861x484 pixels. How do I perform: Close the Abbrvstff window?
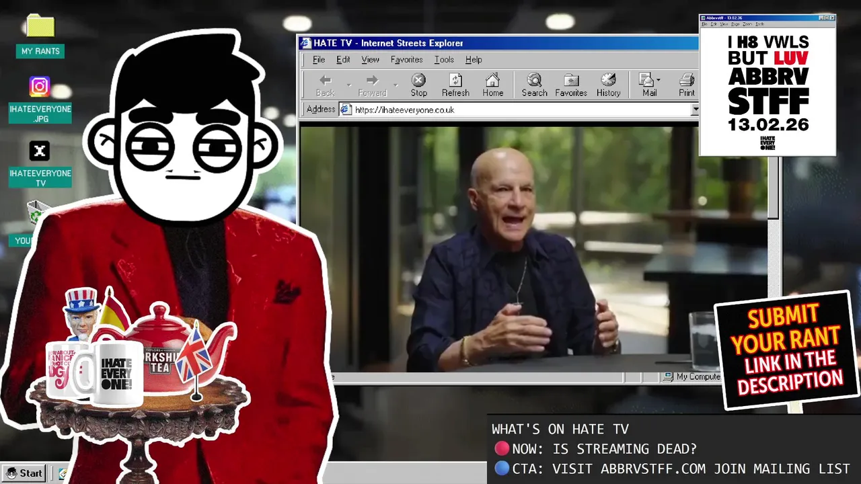point(831,18)
